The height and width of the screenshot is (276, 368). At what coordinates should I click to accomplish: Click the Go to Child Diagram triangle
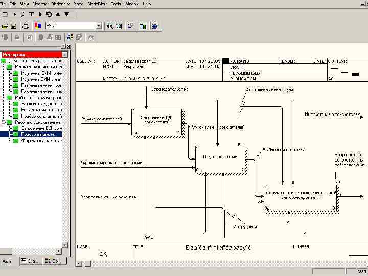pos(66,14)
